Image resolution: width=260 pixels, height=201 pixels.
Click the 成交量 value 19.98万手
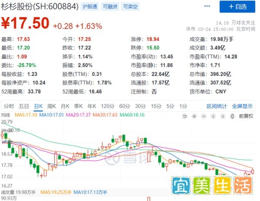(x=222, y=39)
